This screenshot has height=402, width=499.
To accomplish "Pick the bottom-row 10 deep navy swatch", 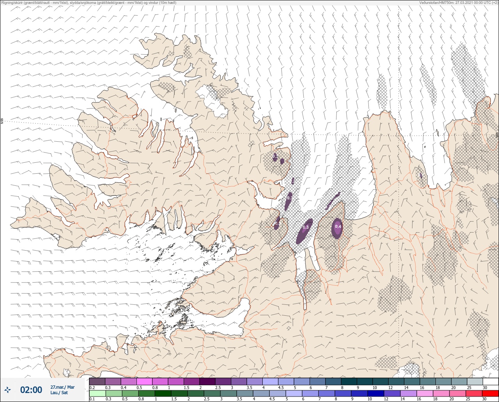I will [x=376, y=393].
